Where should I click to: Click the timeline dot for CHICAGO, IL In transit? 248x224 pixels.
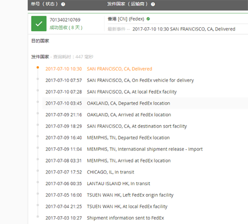point(38,170)
